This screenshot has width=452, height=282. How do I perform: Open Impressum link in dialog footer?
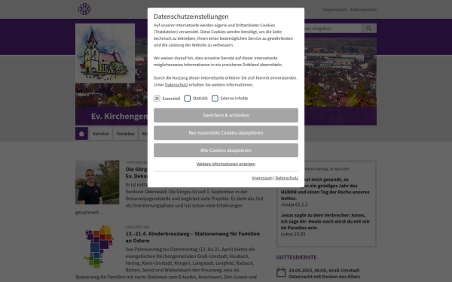click(x=261, y=177)
